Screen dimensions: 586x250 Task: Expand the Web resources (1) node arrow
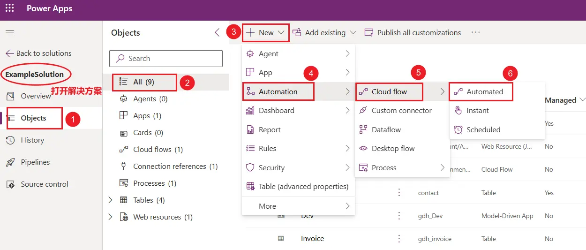pos(110,217)
